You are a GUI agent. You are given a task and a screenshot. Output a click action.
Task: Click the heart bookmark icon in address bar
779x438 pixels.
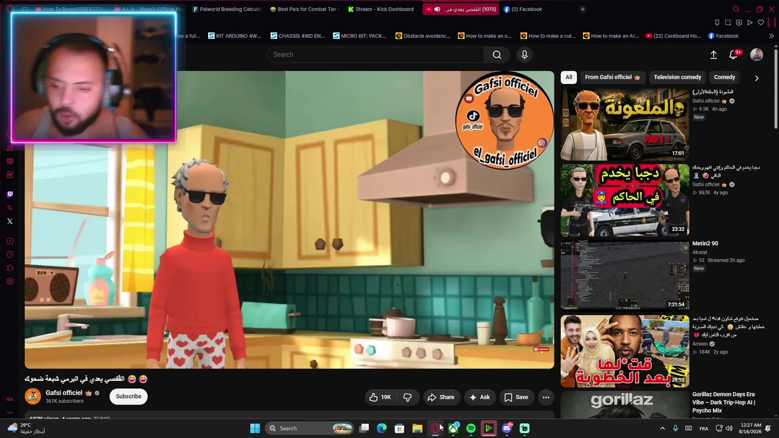click(761, 23)
